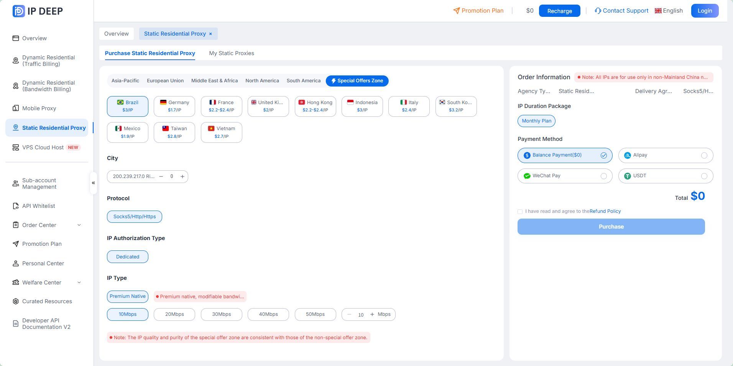
Task: Select the Special Offers Zone tab
Action: [357, 81]
